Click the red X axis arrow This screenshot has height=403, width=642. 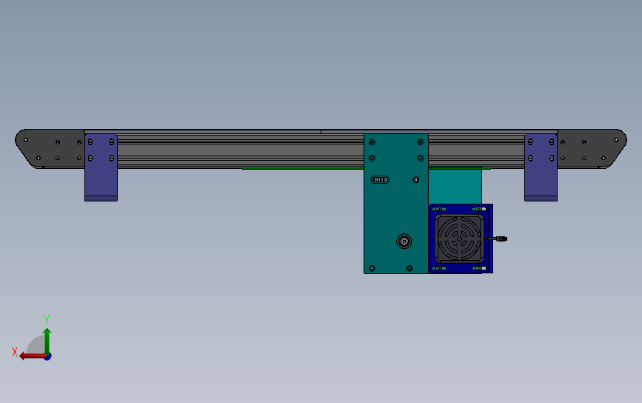[x=33, y=356]
